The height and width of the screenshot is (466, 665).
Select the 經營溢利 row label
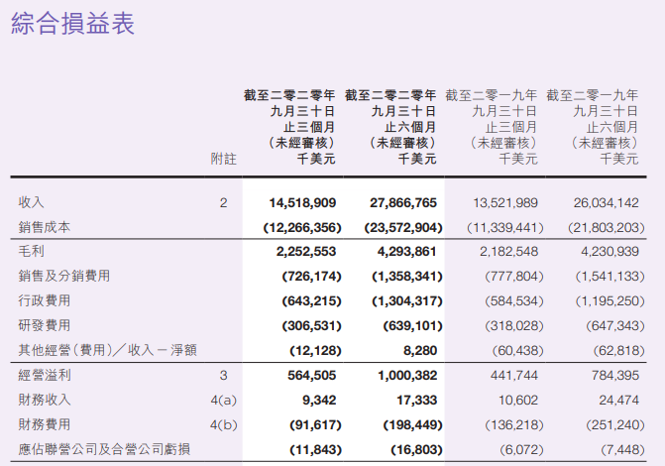coord(45,375)
